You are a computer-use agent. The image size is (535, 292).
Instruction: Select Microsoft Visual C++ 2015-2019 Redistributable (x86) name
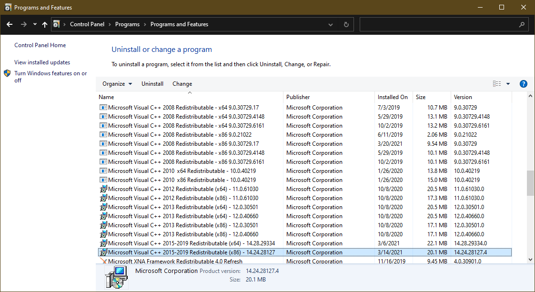[192, 252]
